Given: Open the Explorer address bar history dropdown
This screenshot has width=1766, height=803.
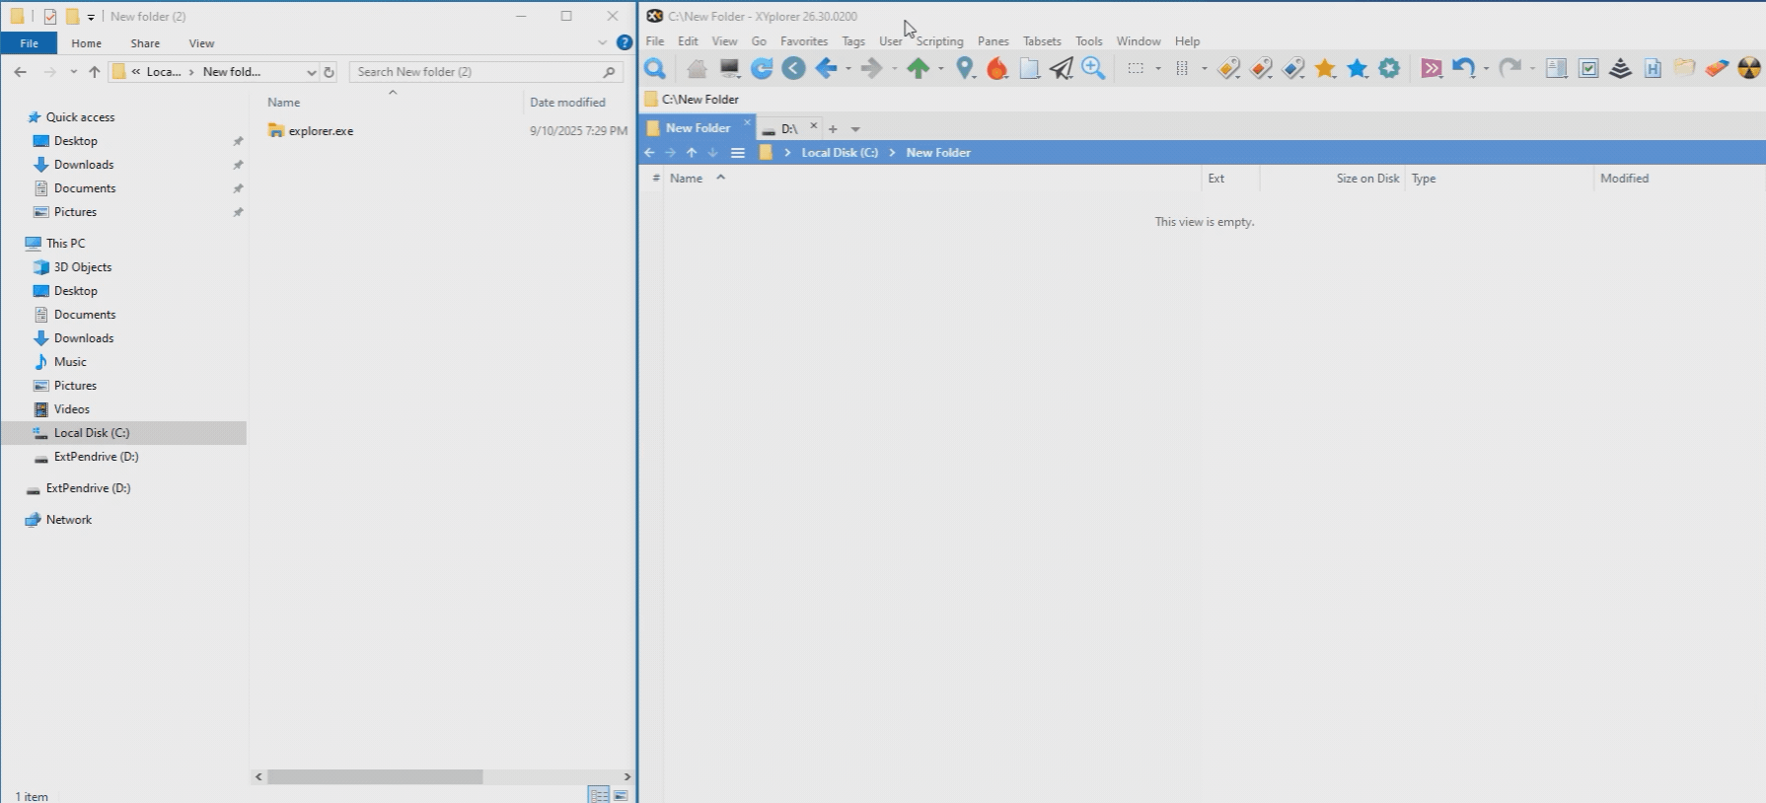Looking at the screenshot, I should [x=311, y=72].
